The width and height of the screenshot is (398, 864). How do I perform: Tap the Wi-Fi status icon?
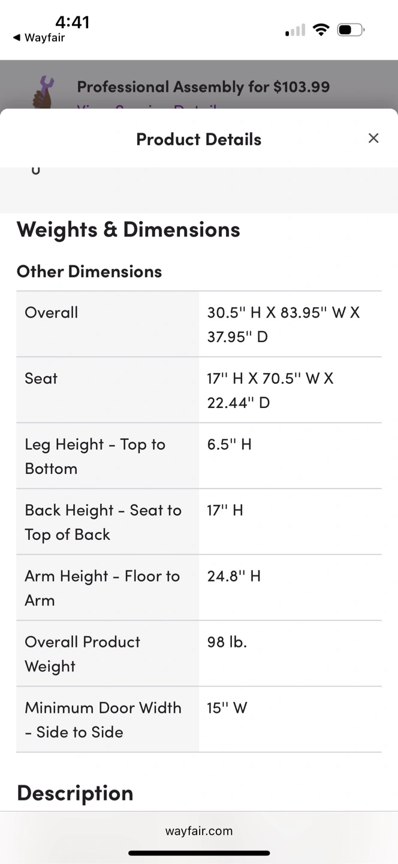[x=322, y=29]
